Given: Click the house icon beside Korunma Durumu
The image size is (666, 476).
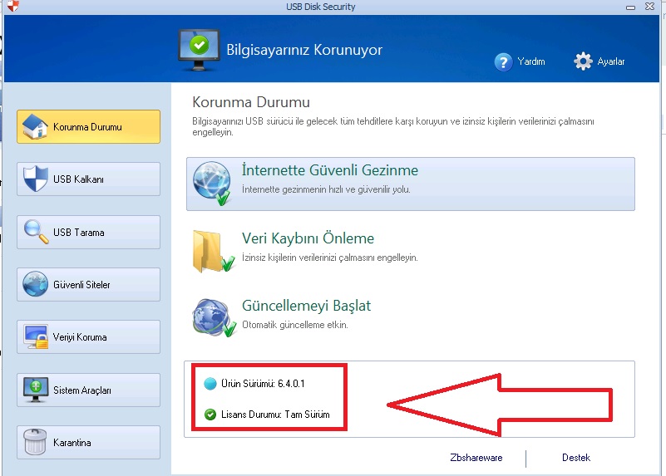Looking at the screenshot, I should tap(35, 126).
